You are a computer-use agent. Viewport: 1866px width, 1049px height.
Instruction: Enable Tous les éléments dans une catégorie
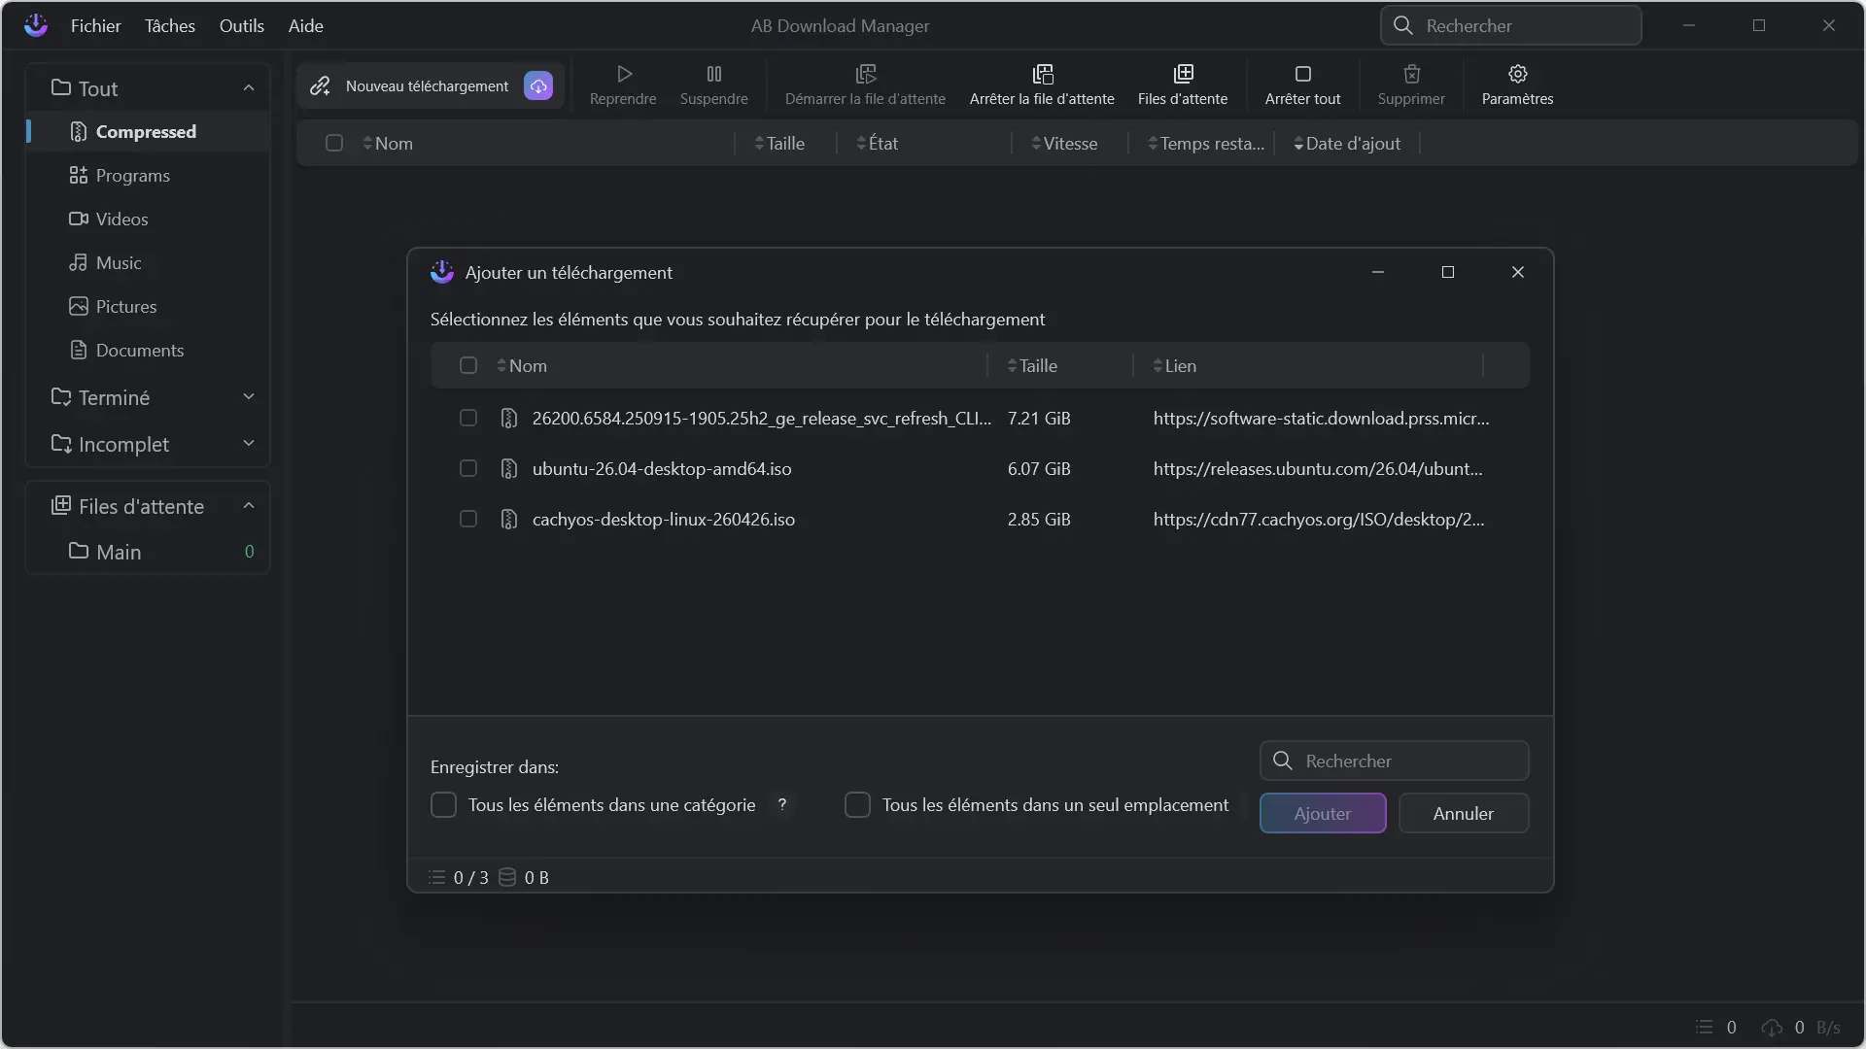(443, 804)
